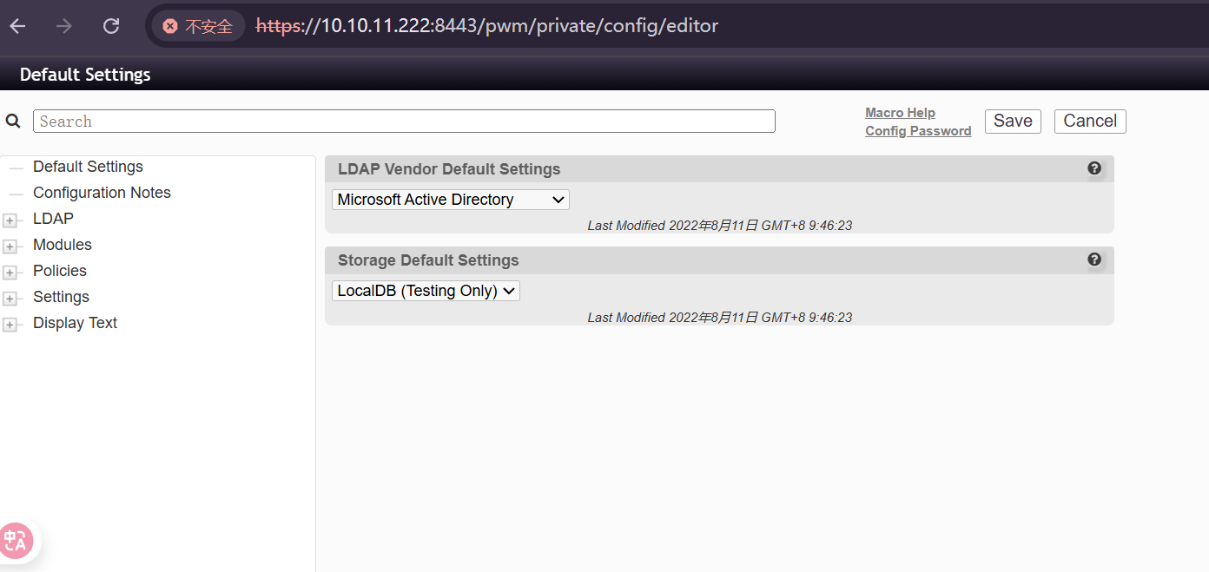
Task: Reload the page with refresh icon
Action: coord(111,26)
